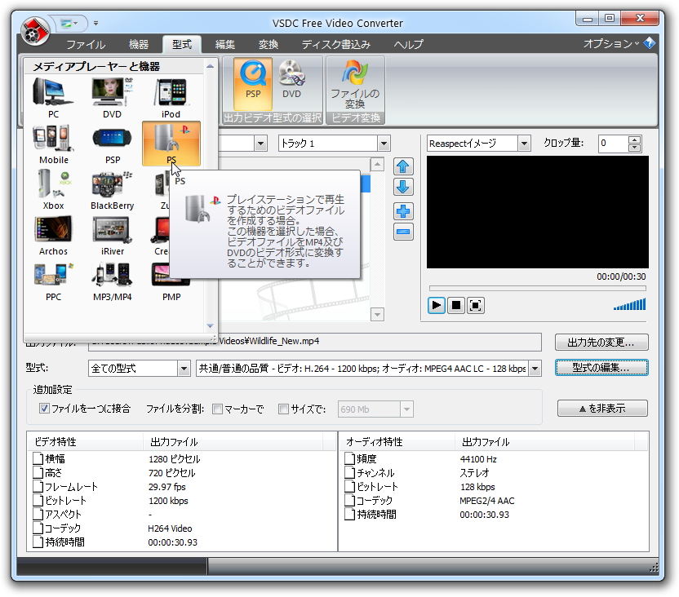This screenshot has height=597, width=679.
Task: Remove file with the blue minus button
Action: point(403,232)
